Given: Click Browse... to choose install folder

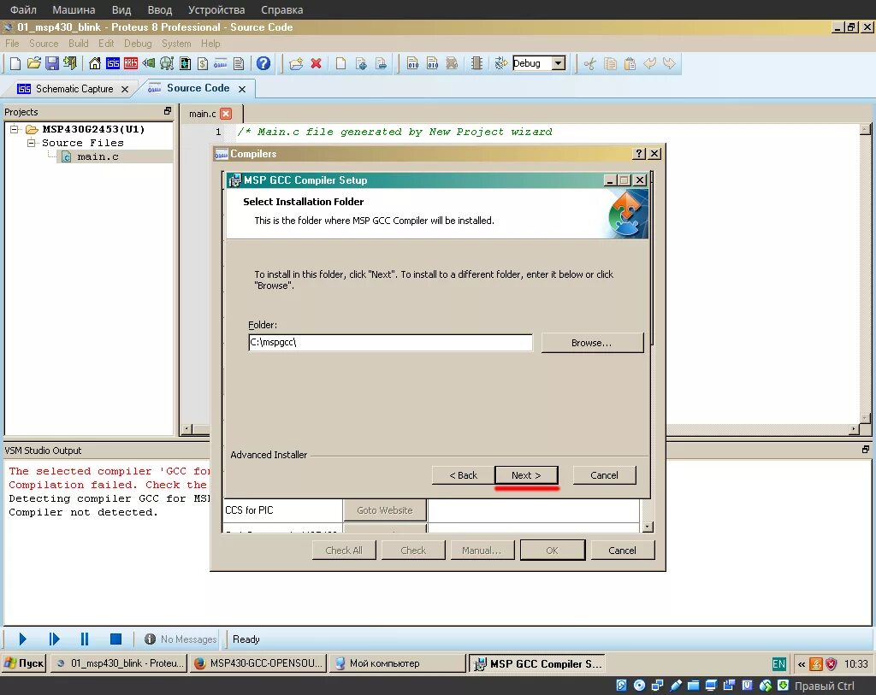Looking at the screenshot, I should click(592, 343).
